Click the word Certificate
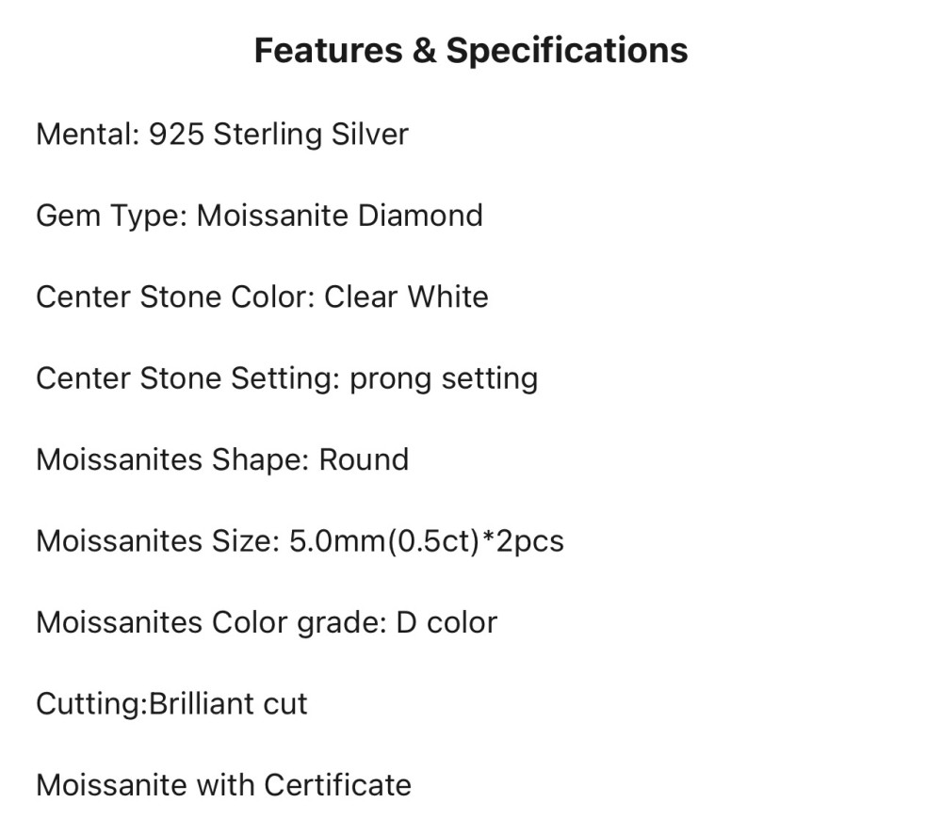The image size is (942, 835). pyautogui.click(x=337, y=785)
